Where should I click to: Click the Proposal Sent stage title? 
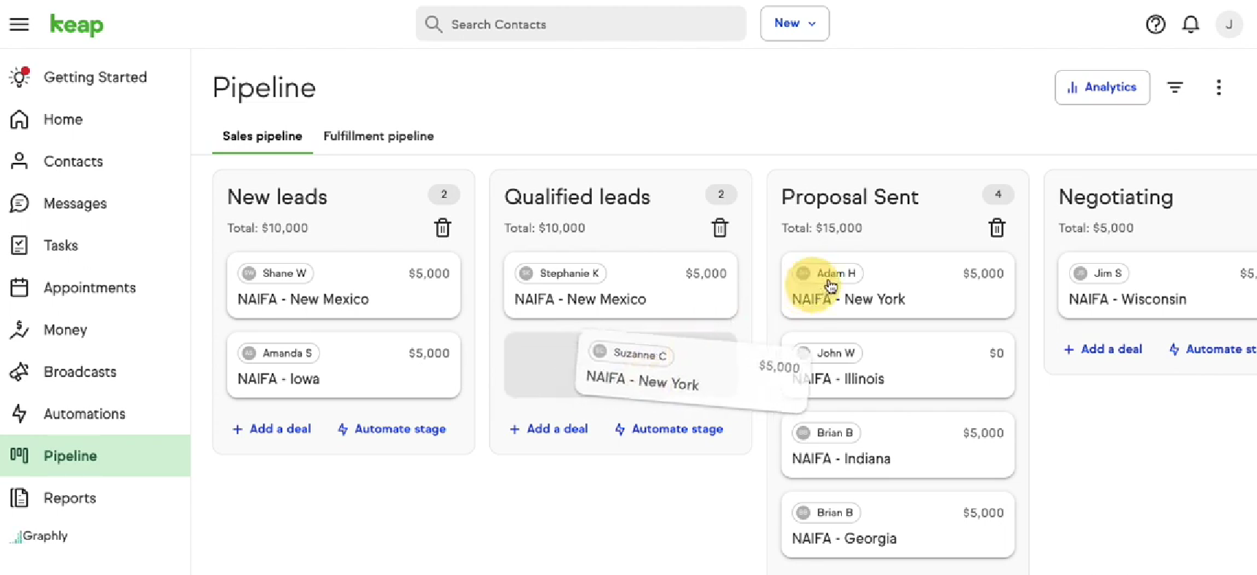(x=850, y=197)
